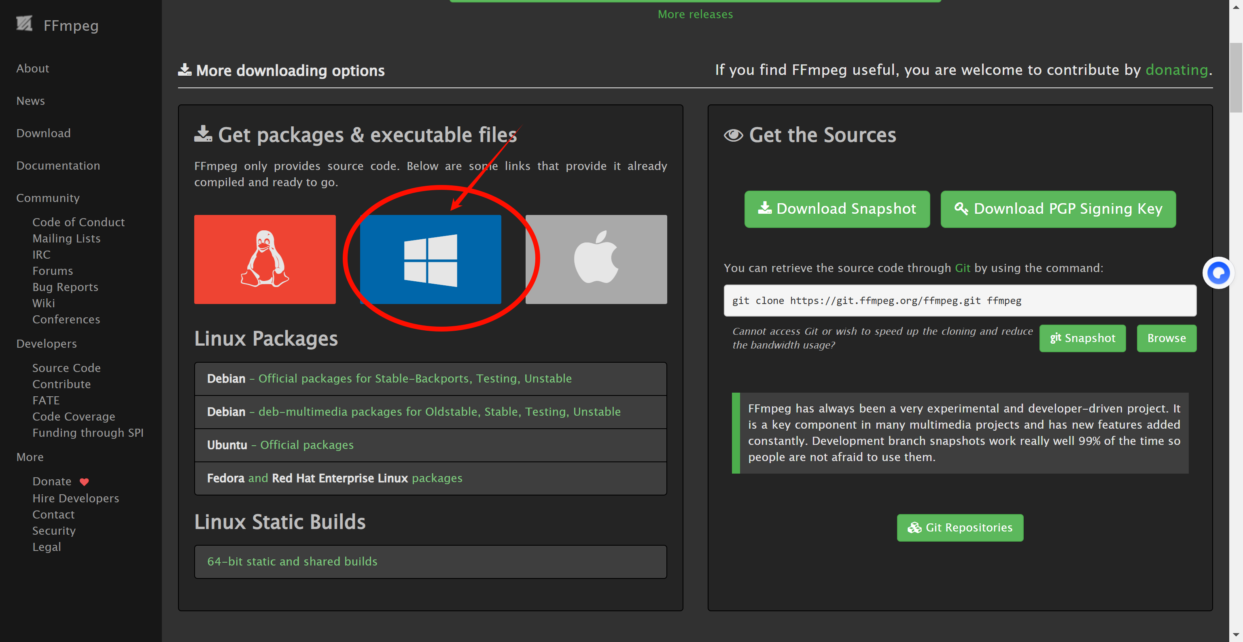The height and width of the screenshot is (642, 1243).
Task: Open 64-bit static and shared builds link
Action: 292,562
